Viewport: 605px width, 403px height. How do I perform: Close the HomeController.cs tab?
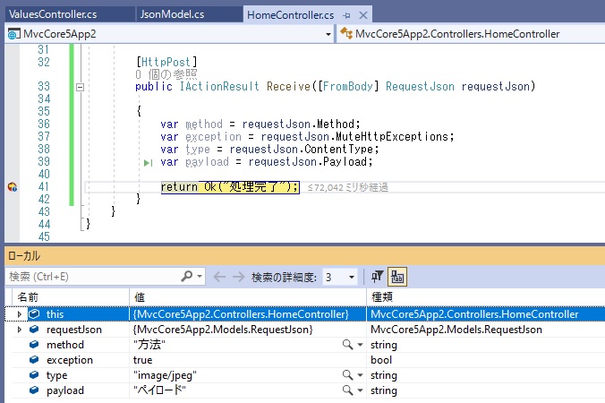(360, 14)
